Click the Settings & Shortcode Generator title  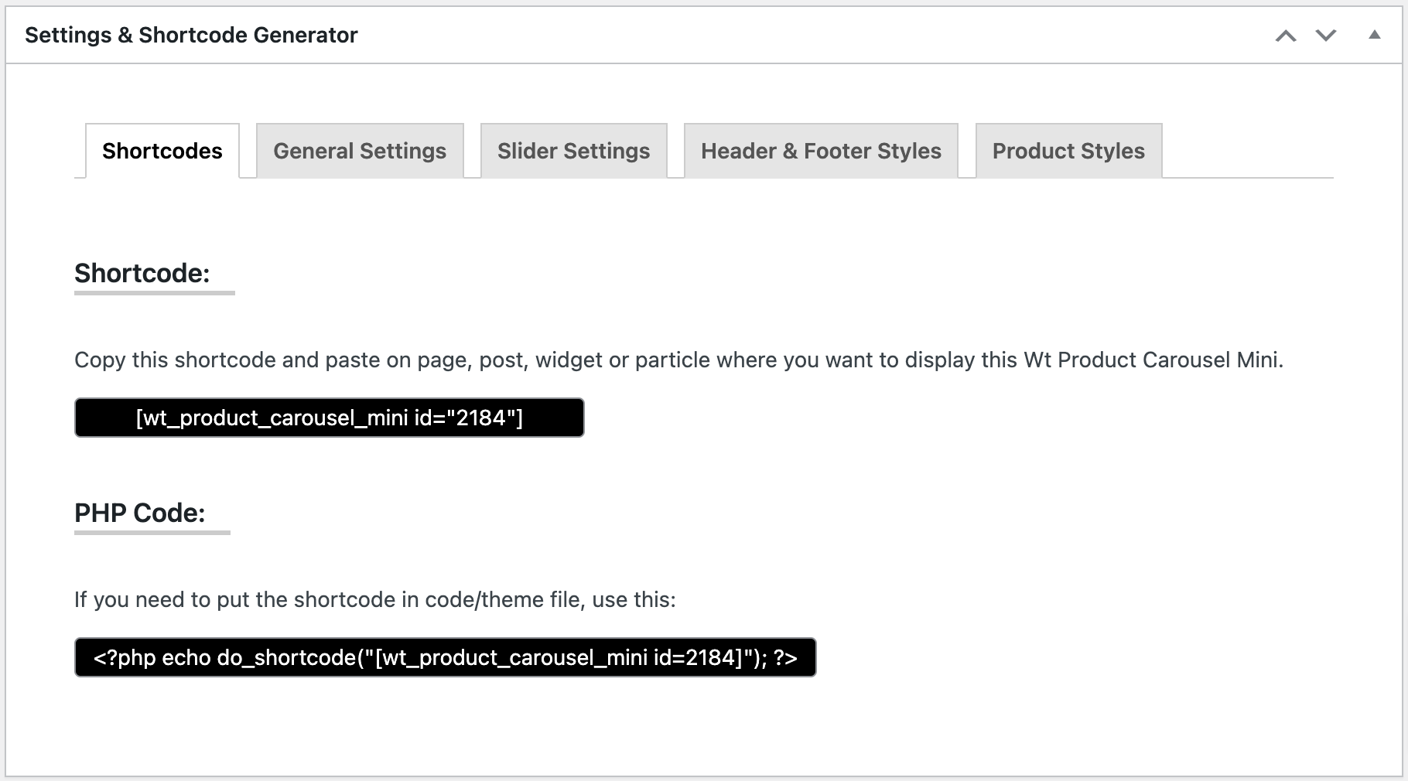point(191,36)
